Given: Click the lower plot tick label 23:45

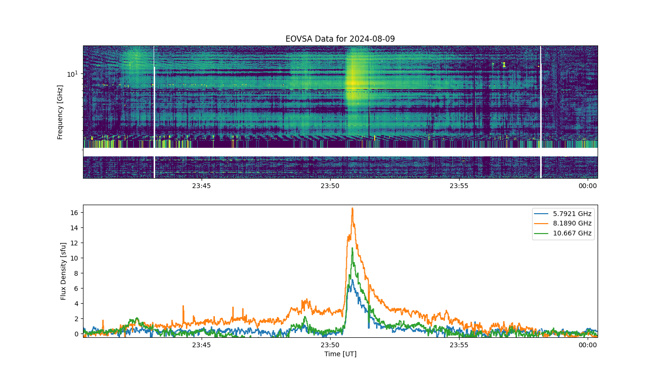Looking at the screenshot, I should pyautogui.click(x=201, y=345).
